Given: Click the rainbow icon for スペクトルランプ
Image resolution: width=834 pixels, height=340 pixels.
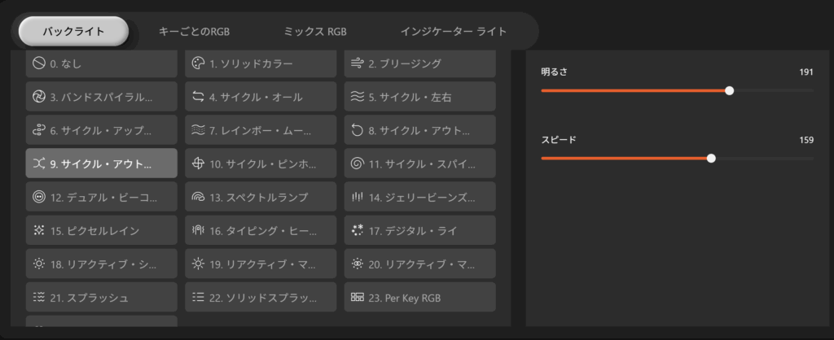Looking at the screenshot, I should [198, 197].
